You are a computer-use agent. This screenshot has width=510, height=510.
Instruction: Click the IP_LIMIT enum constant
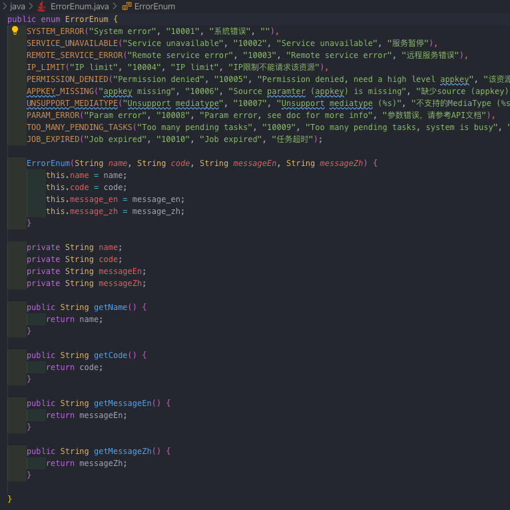[x=46, y=67]
